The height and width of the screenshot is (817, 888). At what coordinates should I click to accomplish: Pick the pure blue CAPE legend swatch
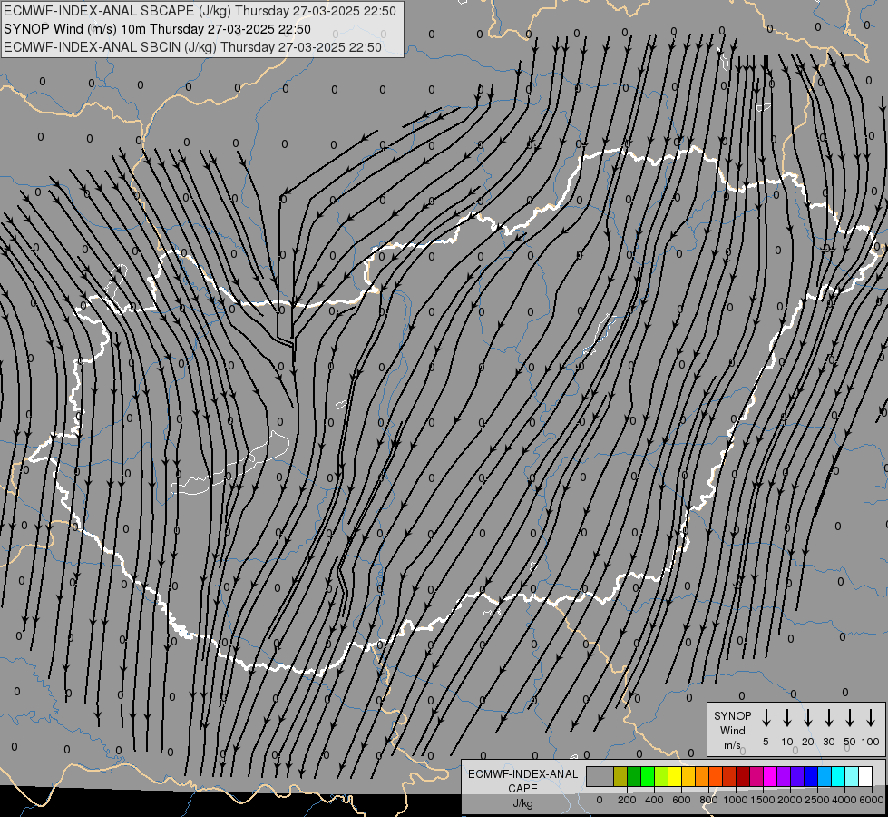[x=810, y=777]
